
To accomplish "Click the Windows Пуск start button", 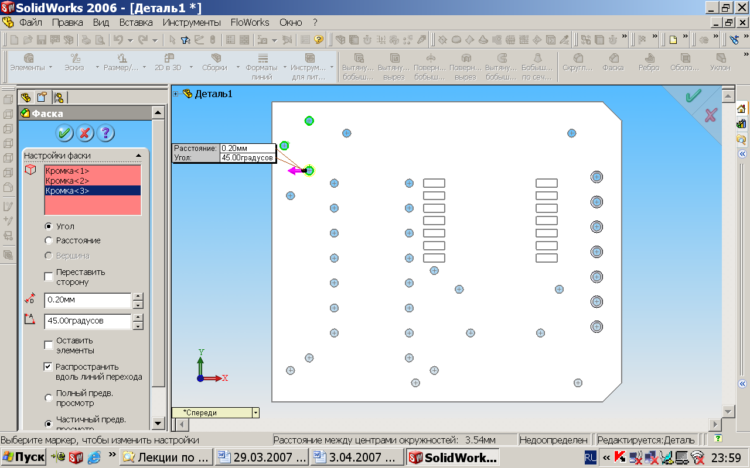I will pos(23,457).
